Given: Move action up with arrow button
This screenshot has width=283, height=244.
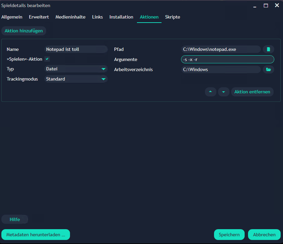Looking at the screenshot, I should pos(210,92).
